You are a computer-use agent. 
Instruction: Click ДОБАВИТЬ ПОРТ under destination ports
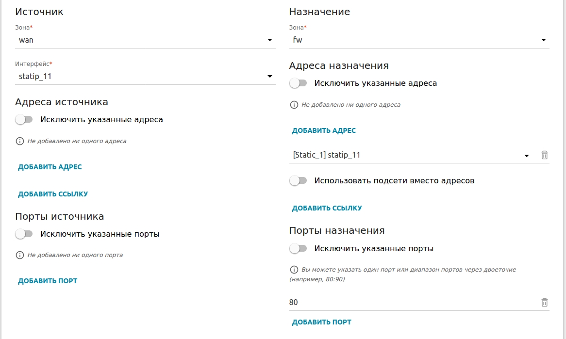(321, 322)
